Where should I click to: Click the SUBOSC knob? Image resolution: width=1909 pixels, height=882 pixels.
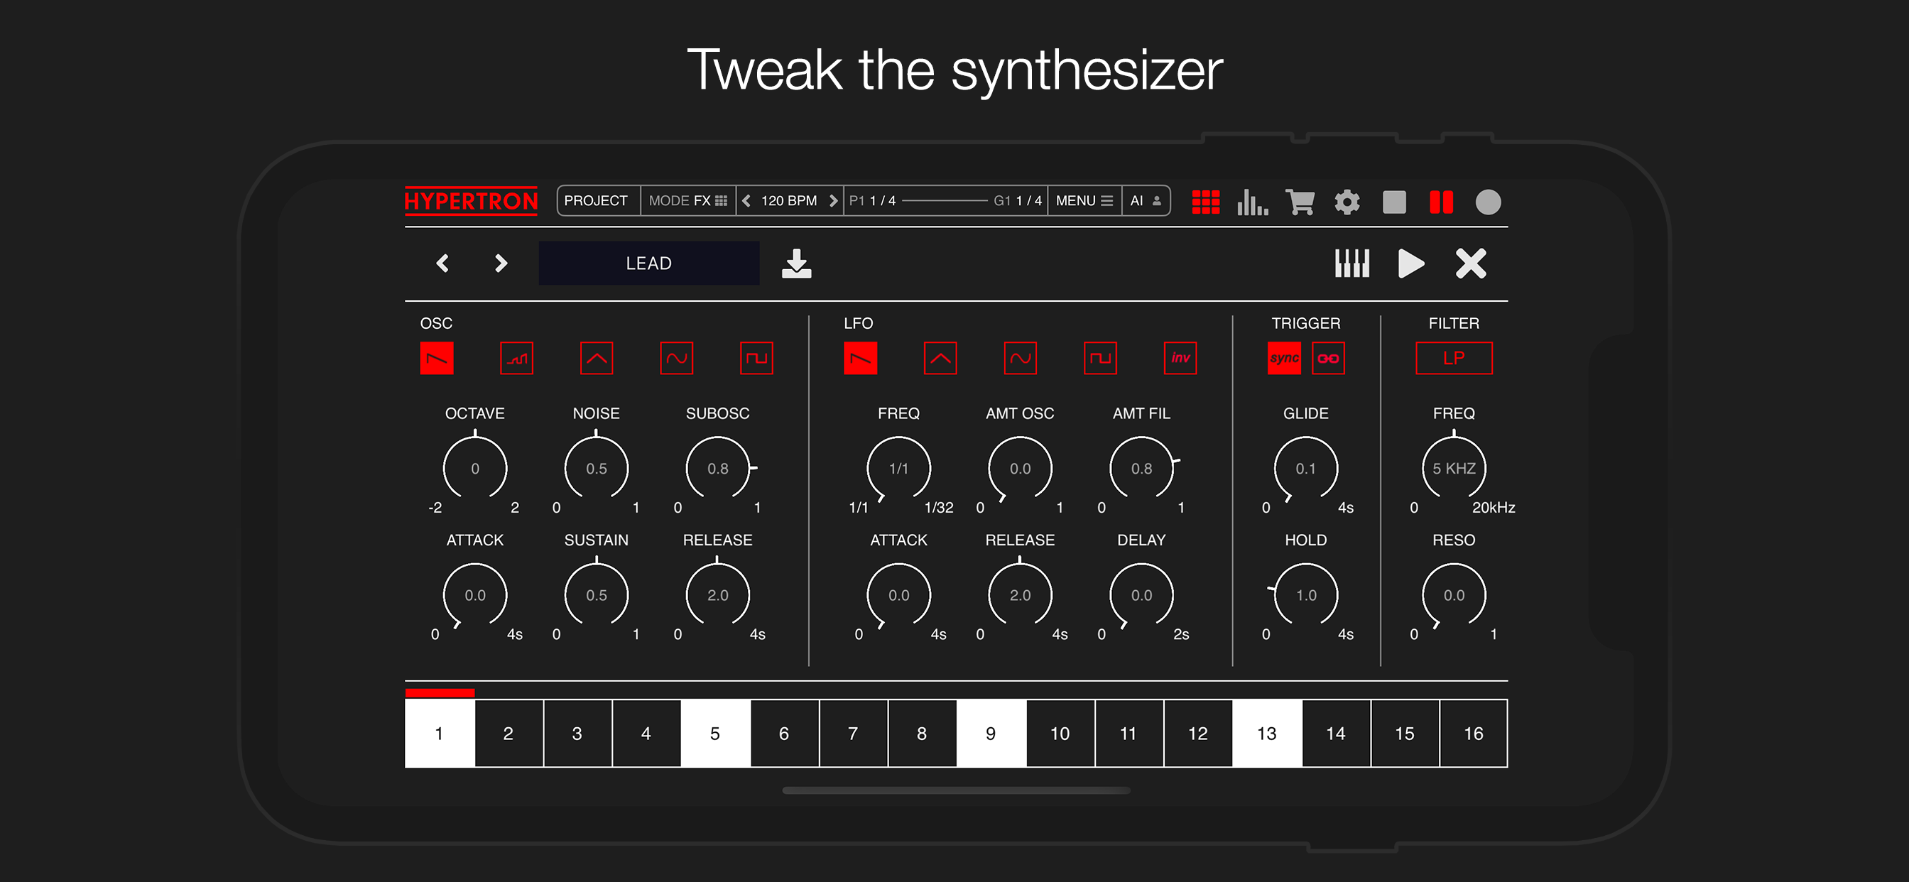pos(718,469)
